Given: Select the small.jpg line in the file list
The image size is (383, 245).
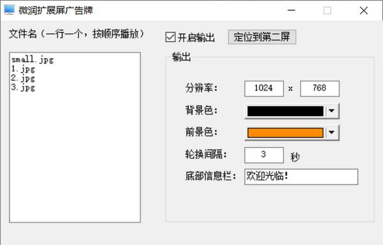Looking at the screenshot, I should click(x=33, y=59).
